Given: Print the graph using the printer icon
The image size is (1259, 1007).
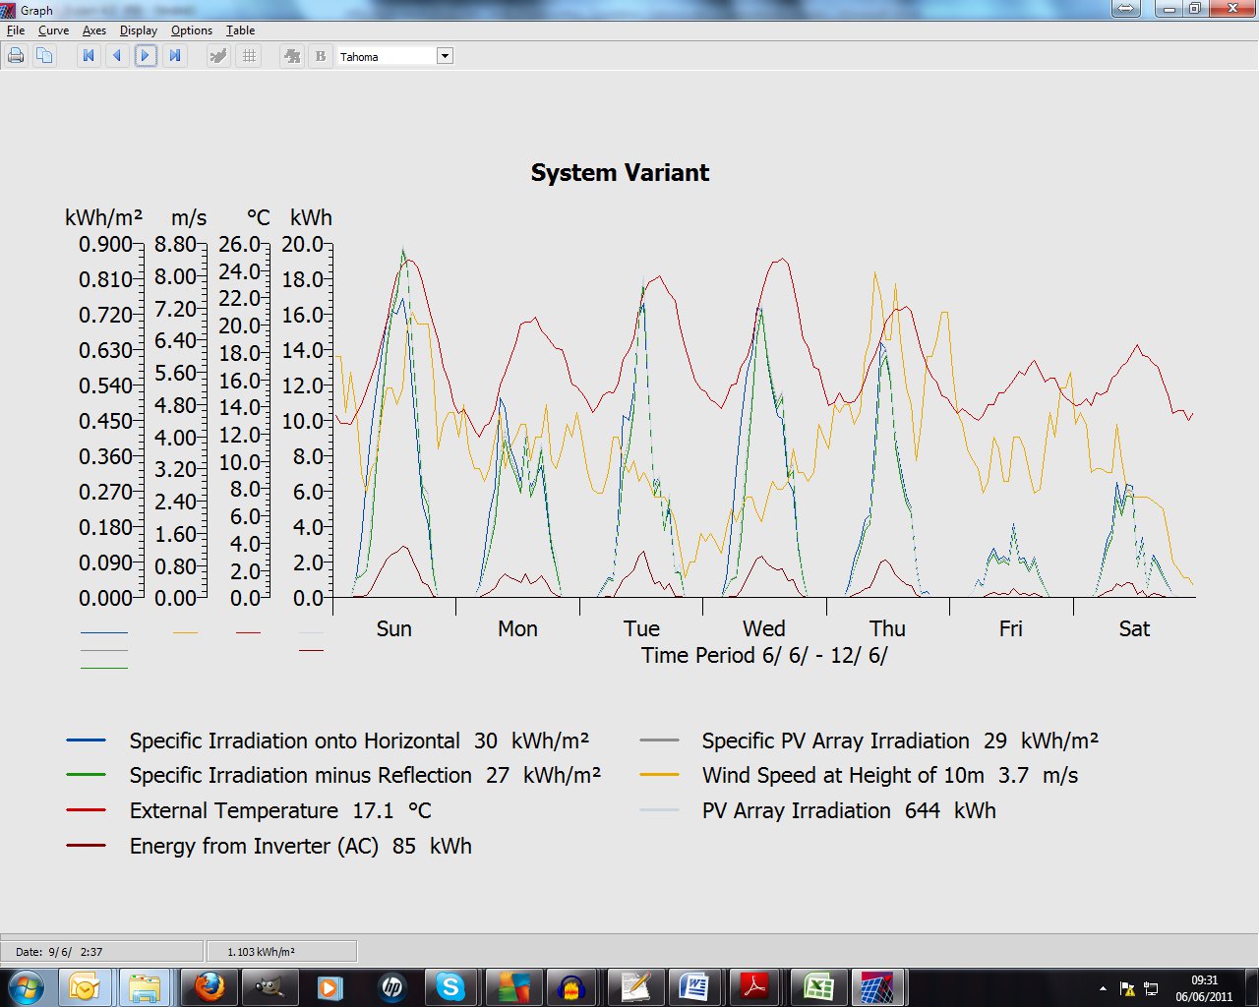Looking at the screenshot, I should click(x=16, y=56).
